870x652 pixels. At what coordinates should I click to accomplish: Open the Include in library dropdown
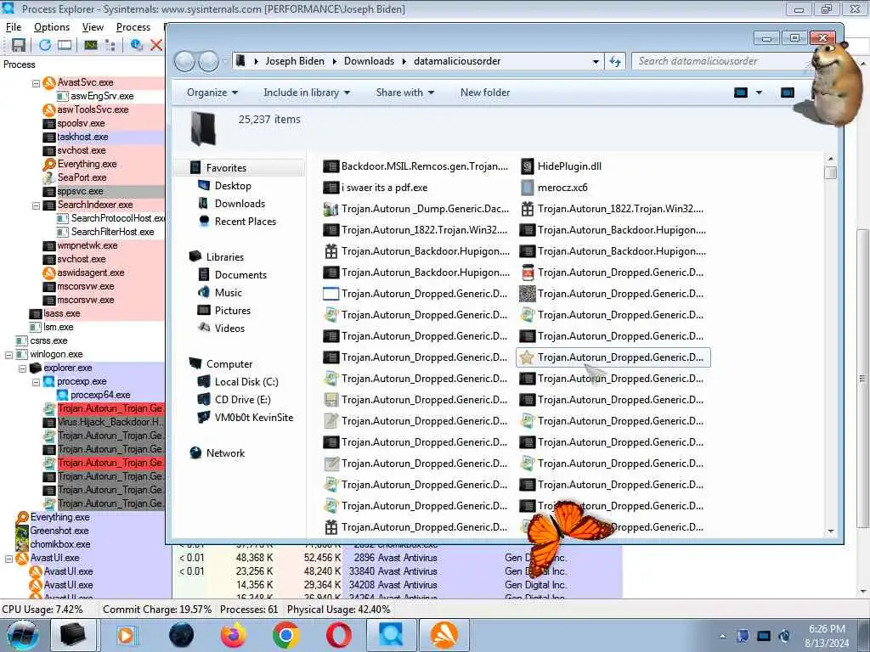click(307, 93)
